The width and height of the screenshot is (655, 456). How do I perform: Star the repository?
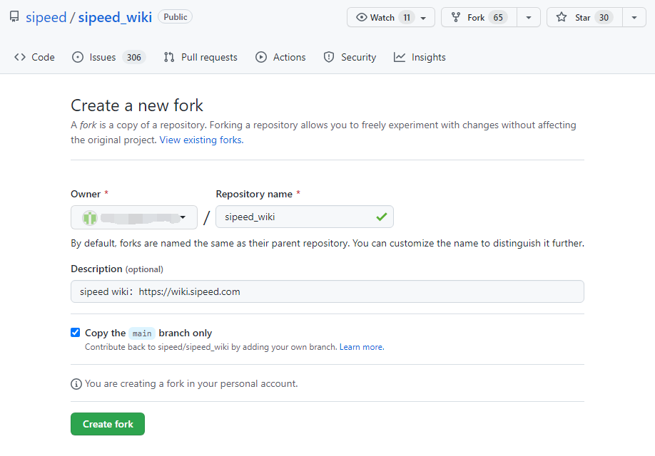click(x=584, y=18)
